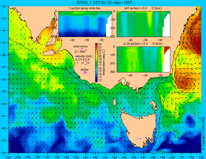Click the largest 0.8 velocity legend arrowhead

(87, 63)
